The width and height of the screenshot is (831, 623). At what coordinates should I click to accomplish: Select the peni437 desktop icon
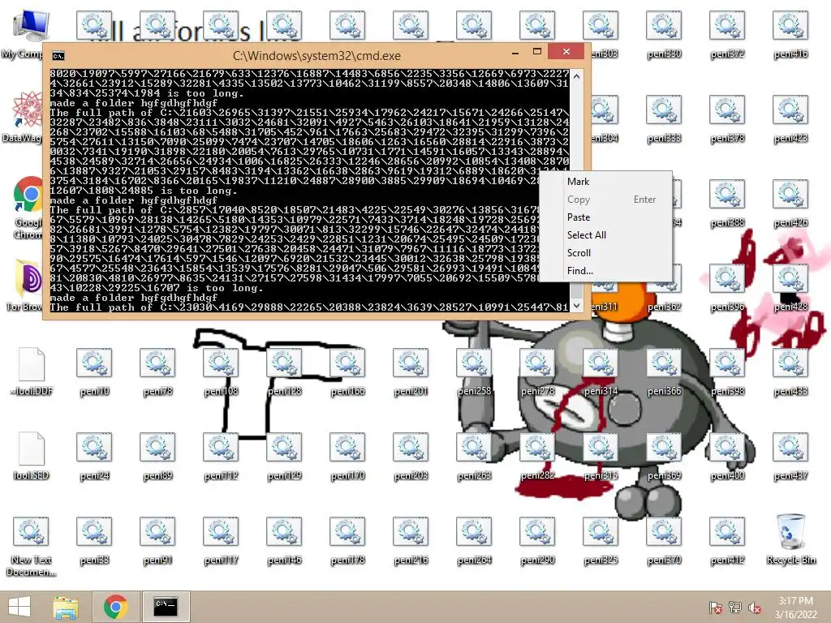click(790, 456)
